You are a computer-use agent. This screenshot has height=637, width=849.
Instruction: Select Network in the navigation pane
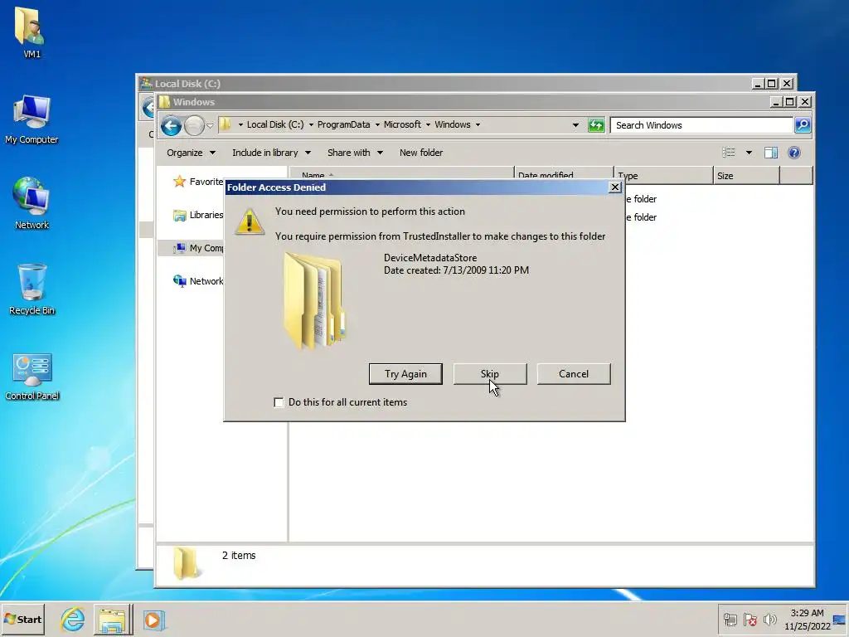click(x=198, y=281)
